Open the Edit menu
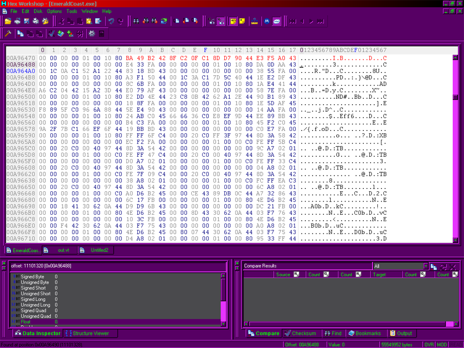 click(25, 11)
